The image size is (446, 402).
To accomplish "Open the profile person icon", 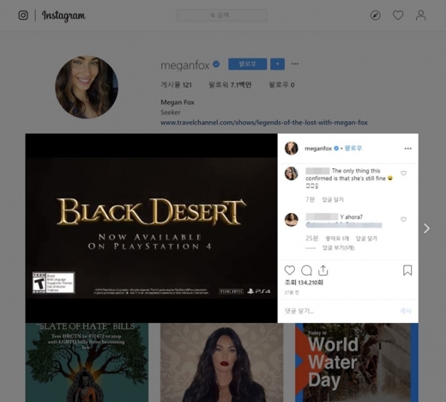I will (x=420, y=15).
